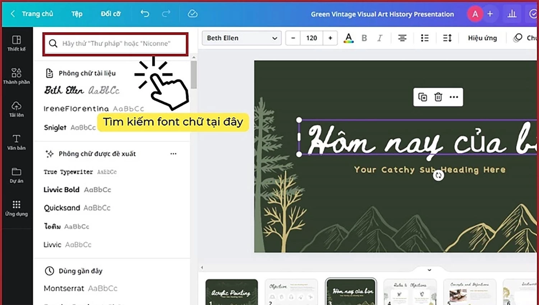Select the Montserrat font
Viewport: 539px width, 305px height.
pyautogui.click(x=80, y=289)
